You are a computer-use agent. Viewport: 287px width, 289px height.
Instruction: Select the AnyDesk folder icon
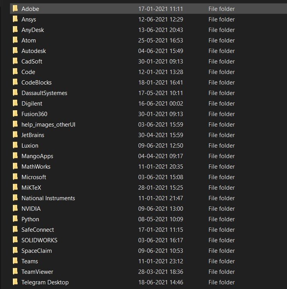15,30
